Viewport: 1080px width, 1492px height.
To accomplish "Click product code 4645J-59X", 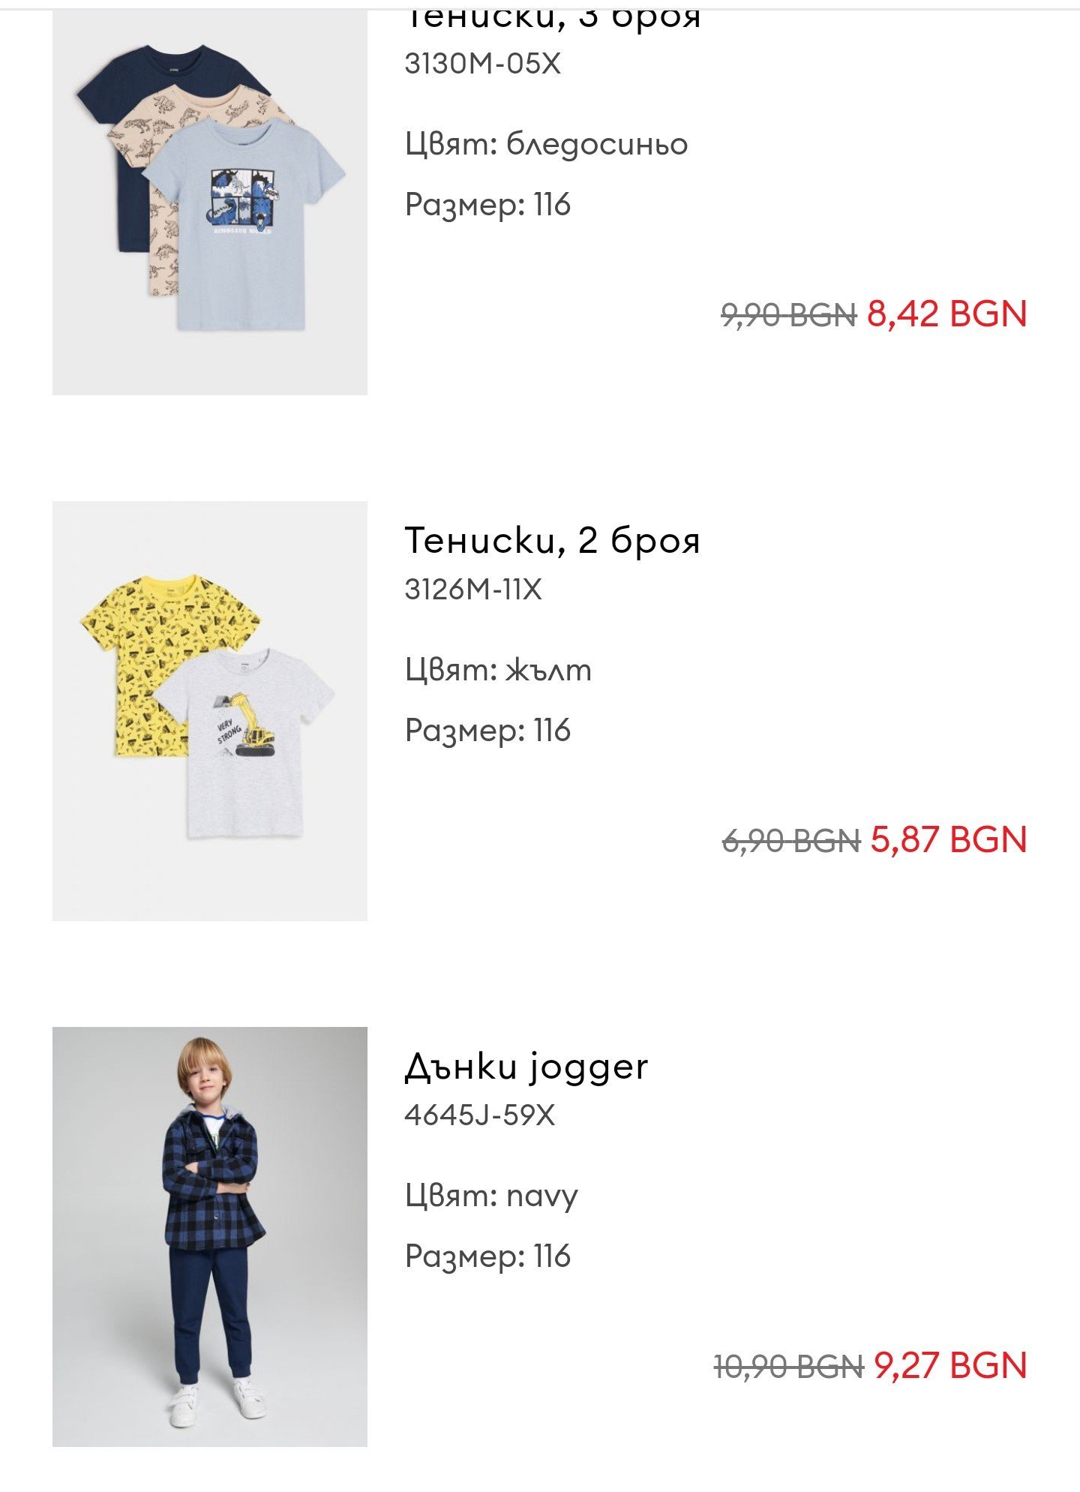I will click(x=479, y=1115).
